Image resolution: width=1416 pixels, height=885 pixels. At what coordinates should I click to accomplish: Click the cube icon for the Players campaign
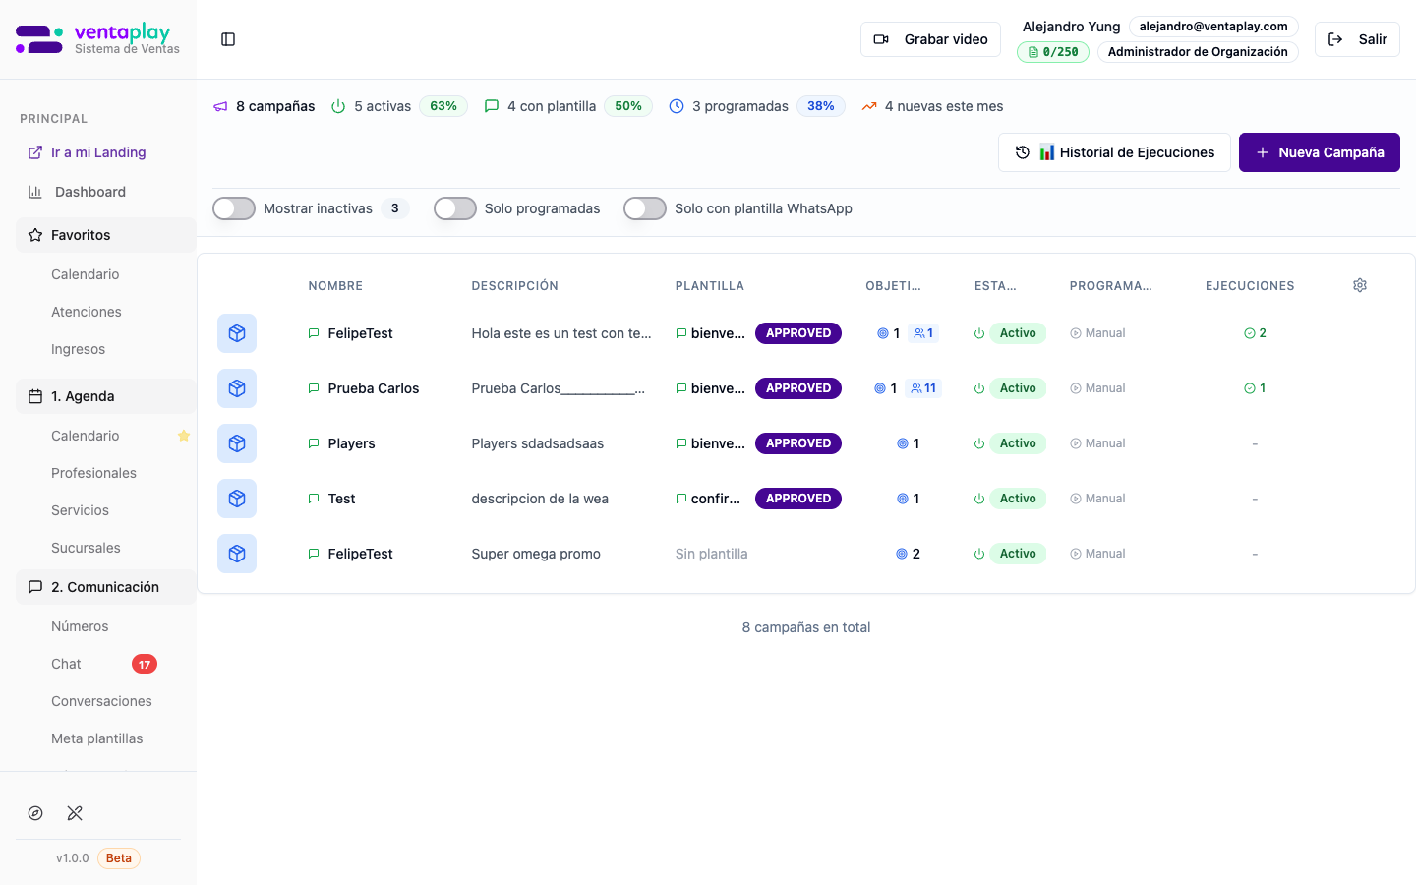point(237,443)
